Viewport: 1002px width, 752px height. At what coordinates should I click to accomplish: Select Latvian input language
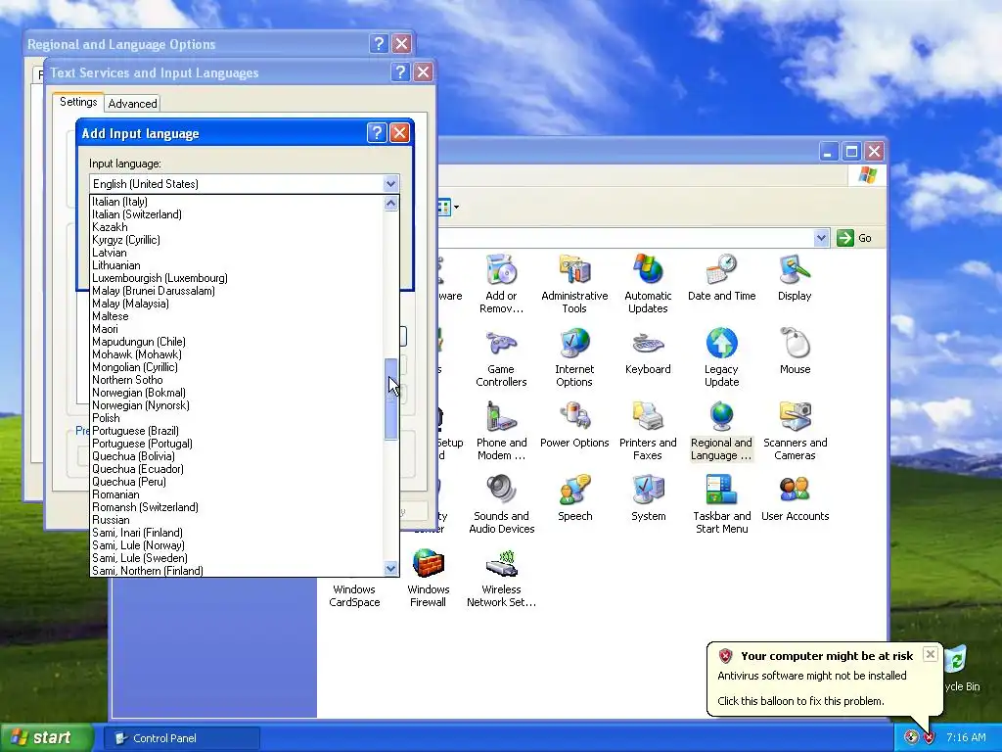[237, 253]
